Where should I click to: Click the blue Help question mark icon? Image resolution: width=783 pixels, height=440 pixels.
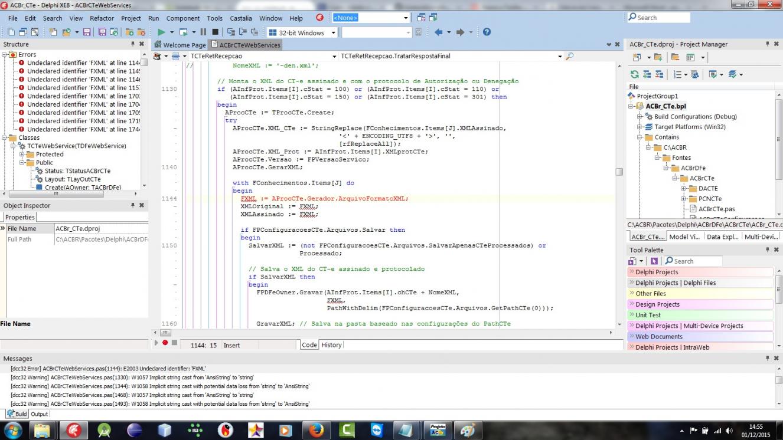click(x=487, y=32)
